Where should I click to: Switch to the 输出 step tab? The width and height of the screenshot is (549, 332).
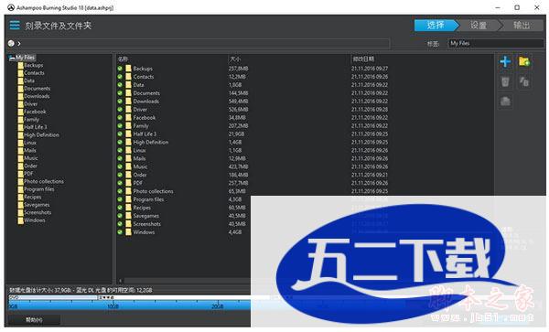click(x=522, y=26)
